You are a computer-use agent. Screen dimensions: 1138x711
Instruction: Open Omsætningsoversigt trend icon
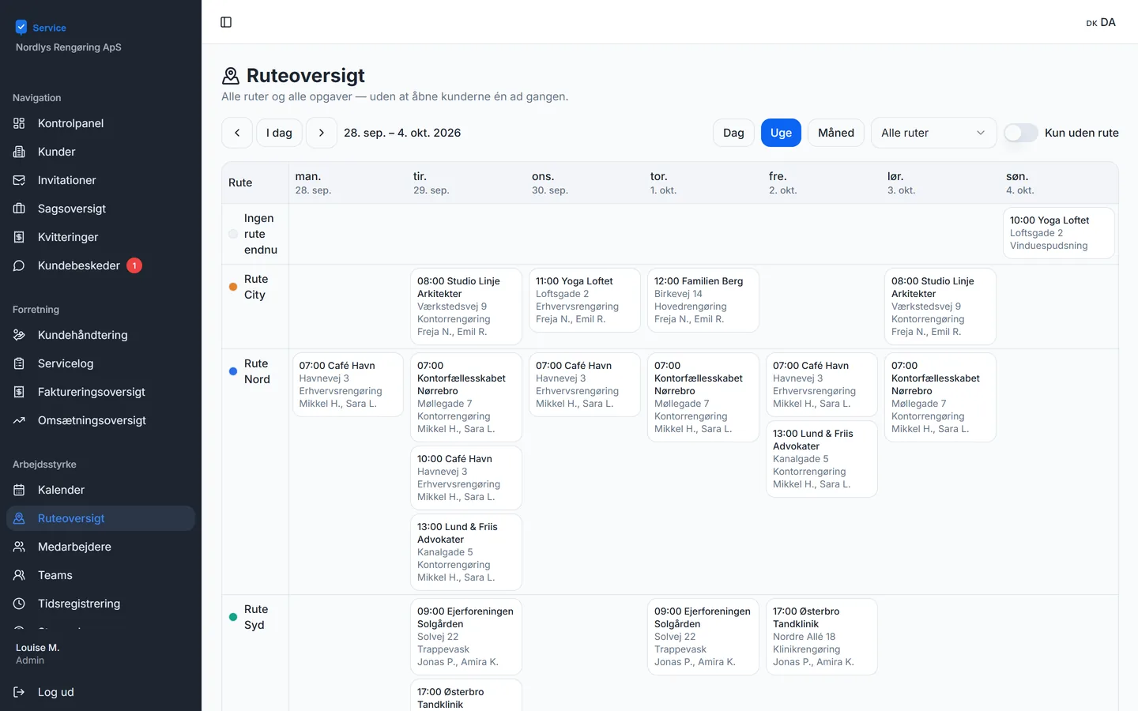coord(19,420)
